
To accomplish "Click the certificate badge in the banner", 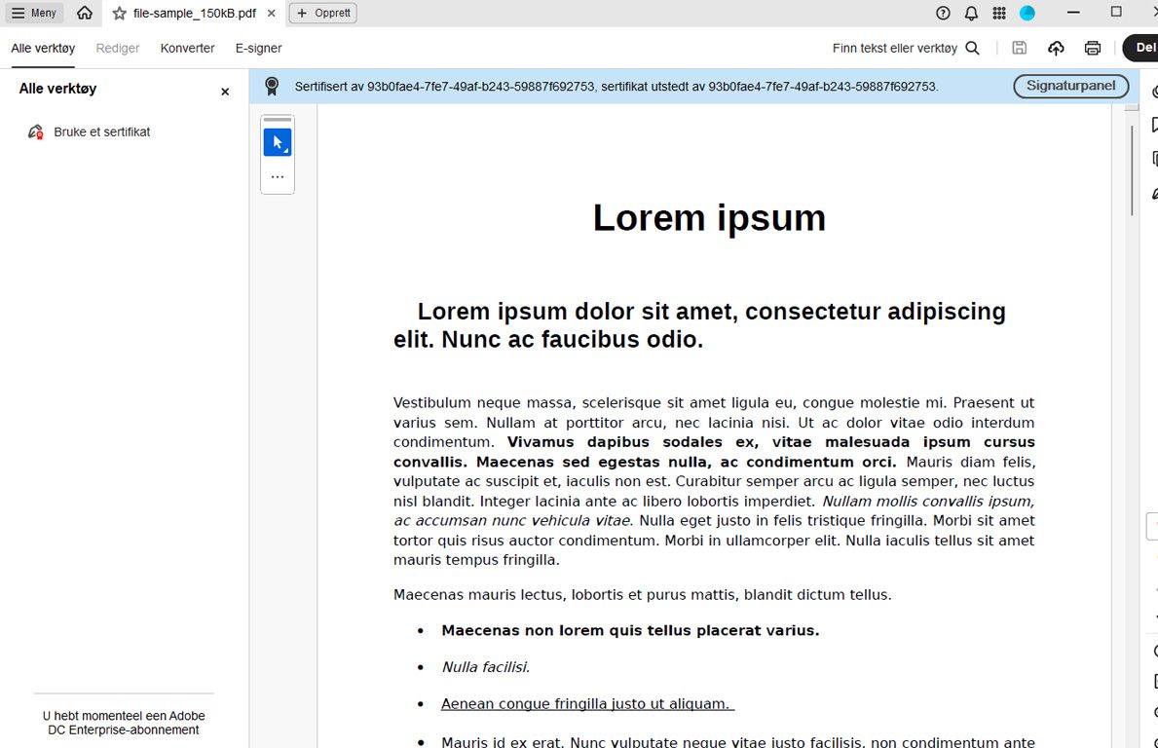I will tap(272, 86).
